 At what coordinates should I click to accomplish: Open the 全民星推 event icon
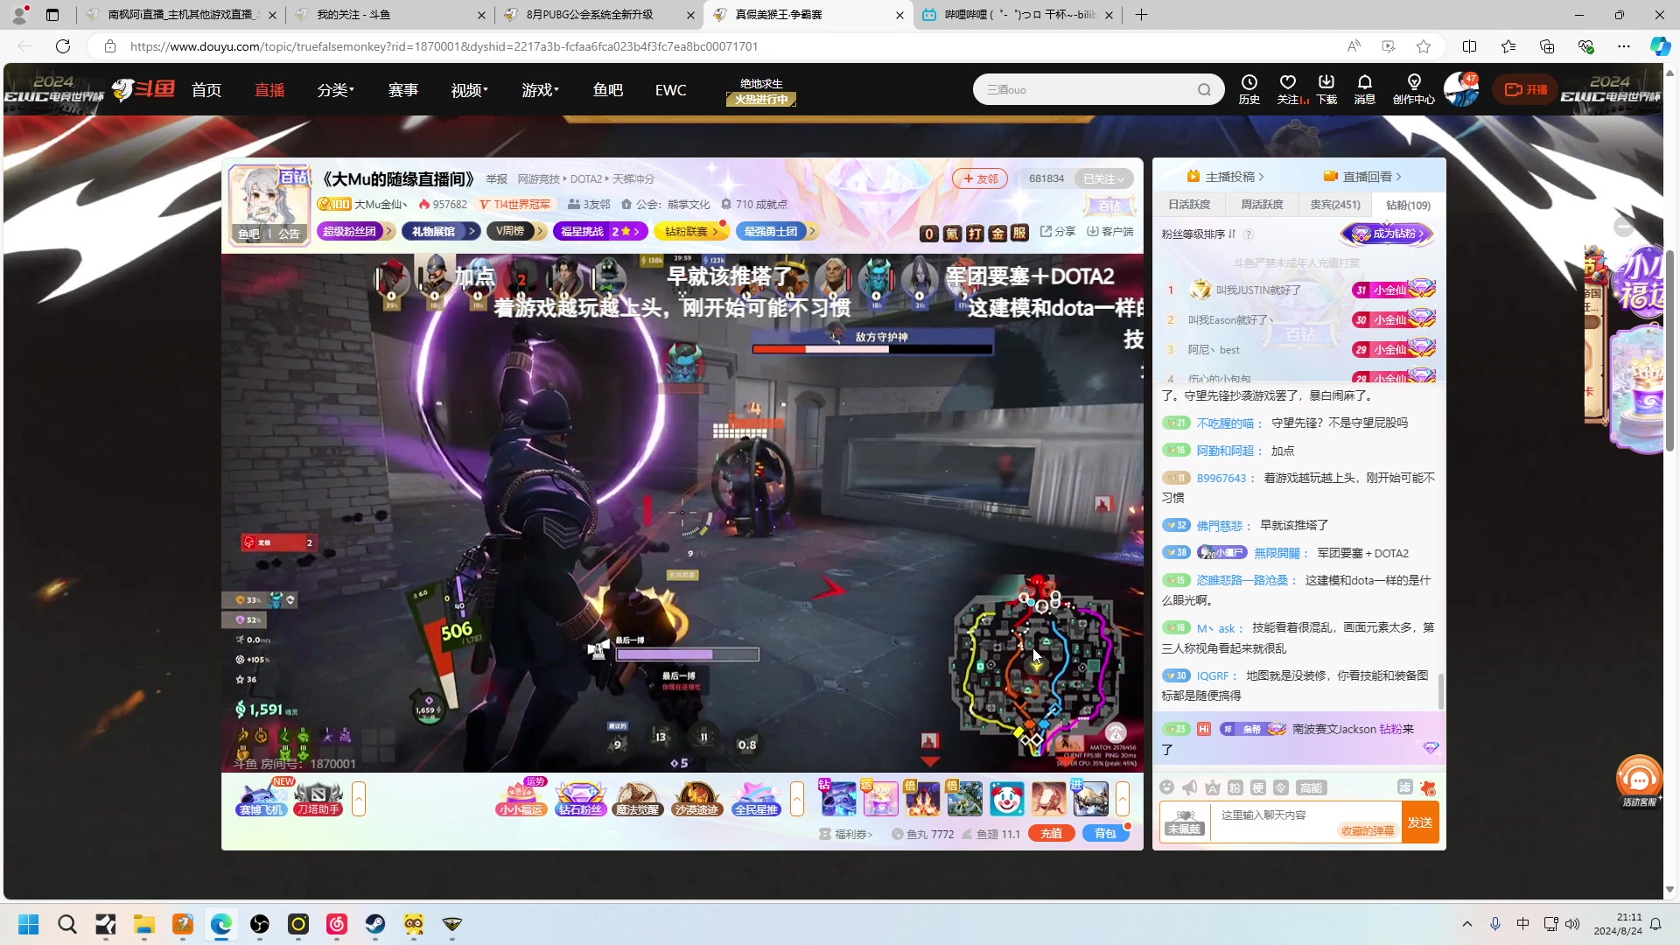(757, 798)
